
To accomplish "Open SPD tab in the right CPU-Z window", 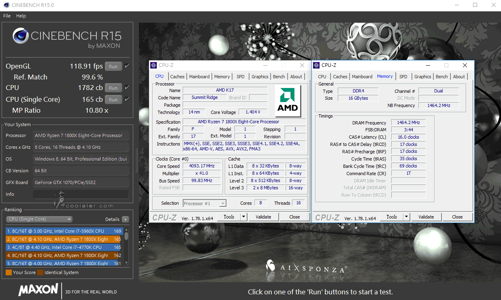I will [403, 77].
